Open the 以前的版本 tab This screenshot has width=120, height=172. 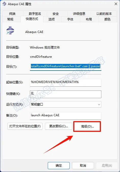[x=104, y=14]
